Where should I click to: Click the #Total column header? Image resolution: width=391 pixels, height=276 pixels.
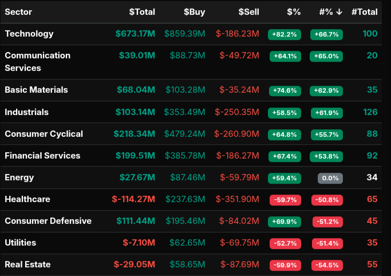[x=364, y=12]
